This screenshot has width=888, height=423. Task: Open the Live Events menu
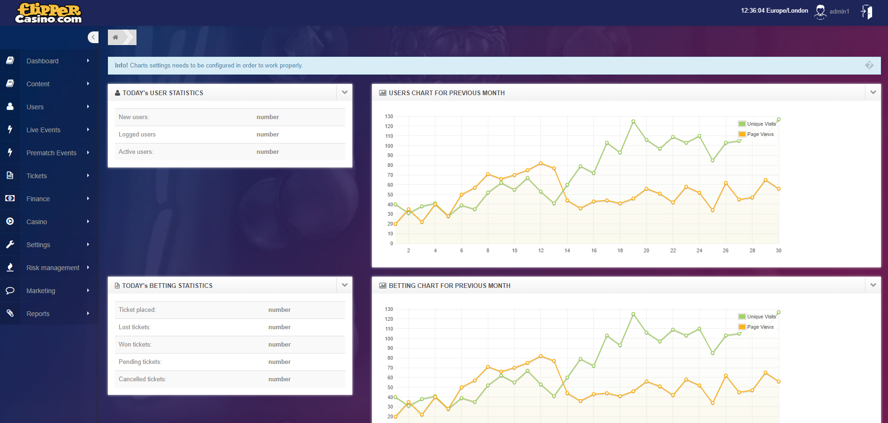tap(43, 130)
